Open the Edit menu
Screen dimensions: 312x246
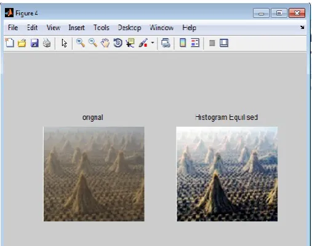[x=33, y=28]
